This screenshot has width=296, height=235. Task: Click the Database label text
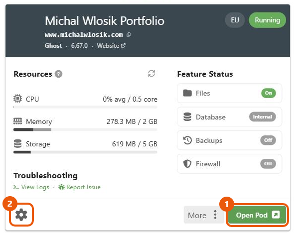211,117
